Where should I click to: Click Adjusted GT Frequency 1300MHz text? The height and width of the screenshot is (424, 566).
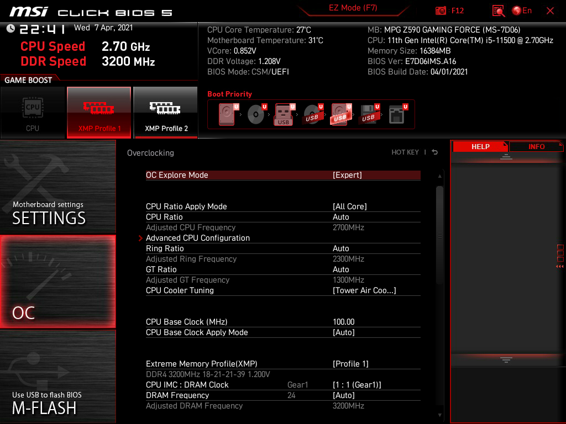[x=255, y=280]
